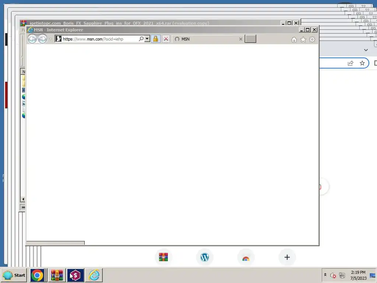The width and height of the screenshot is (377, 283).
Task: Open the Chrome Web Store shortcut tile
Action: [x=246, y=257]
